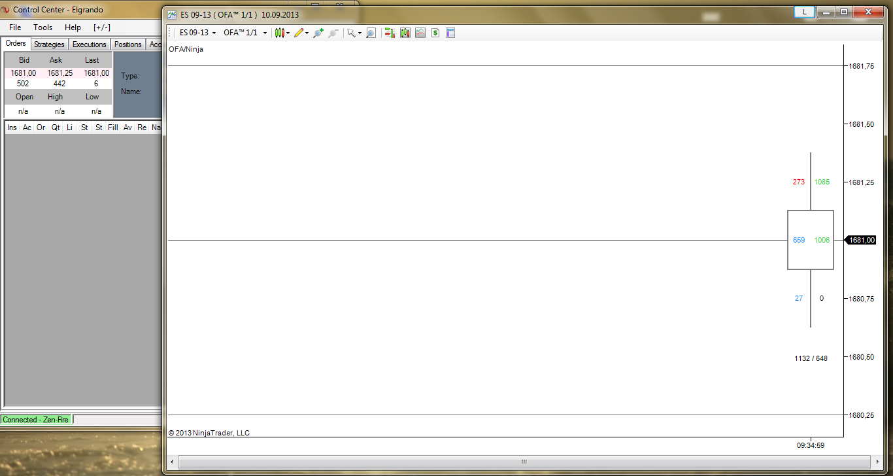Click the Ac column header
Screen dimensions: 893x476
27,127
